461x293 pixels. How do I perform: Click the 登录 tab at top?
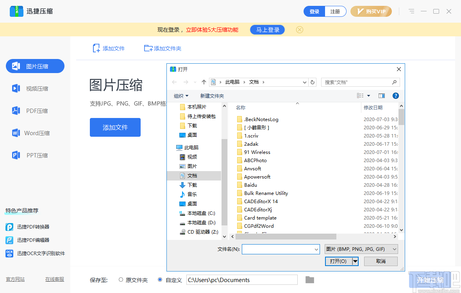[314, 11]
